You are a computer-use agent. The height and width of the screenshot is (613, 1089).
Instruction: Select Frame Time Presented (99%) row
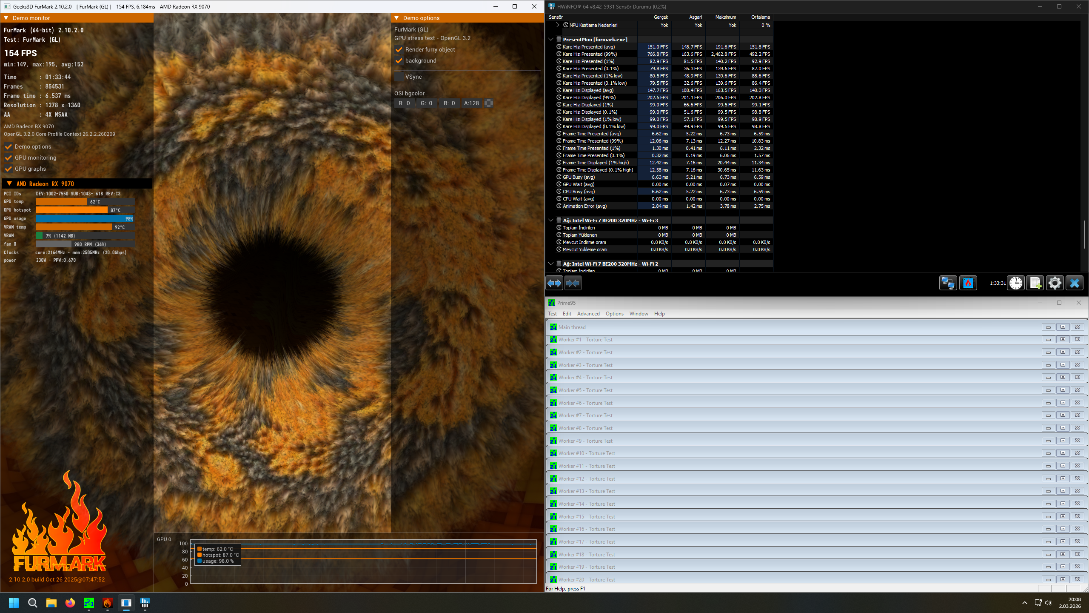pos(660,141)
